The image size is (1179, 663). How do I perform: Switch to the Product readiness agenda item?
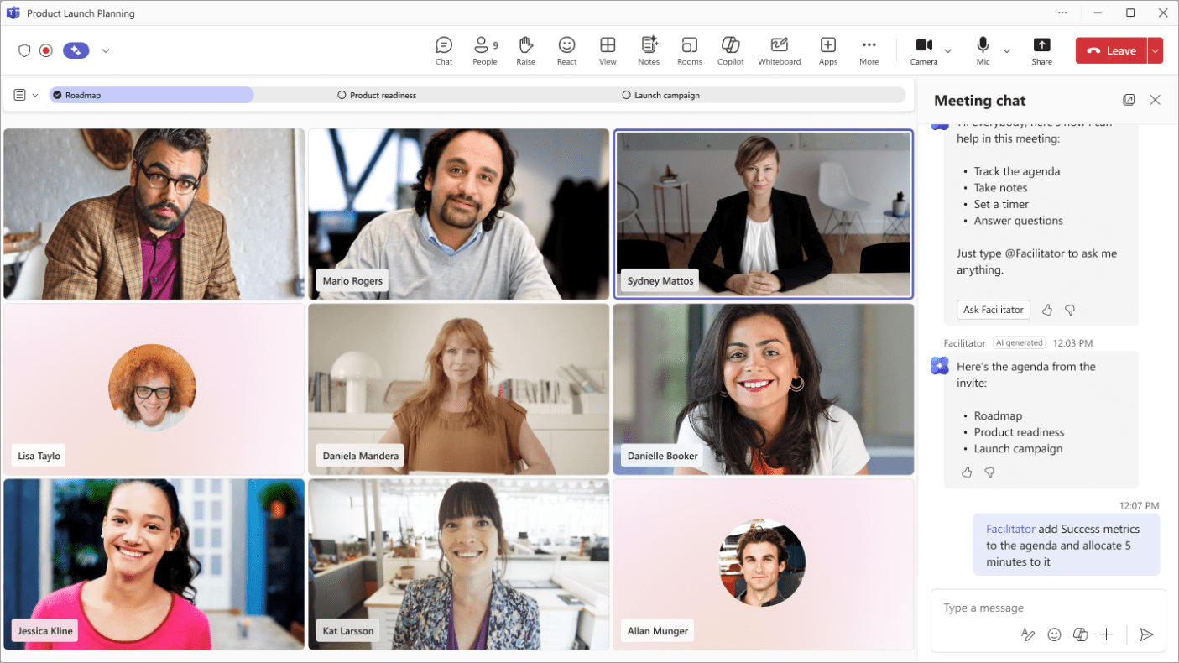click(x=377, y=95)
